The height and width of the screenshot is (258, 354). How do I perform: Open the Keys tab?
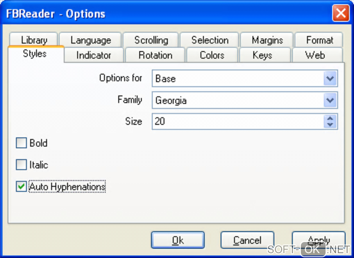(262, 55)
